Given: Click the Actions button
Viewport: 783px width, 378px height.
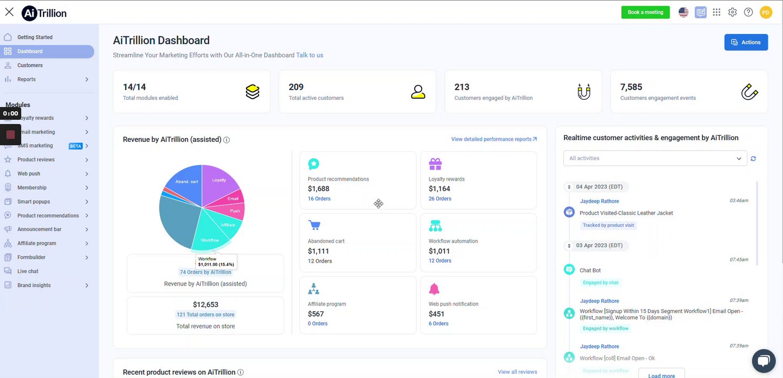Looking at the screenshot, I should click(x=746, y=43).
